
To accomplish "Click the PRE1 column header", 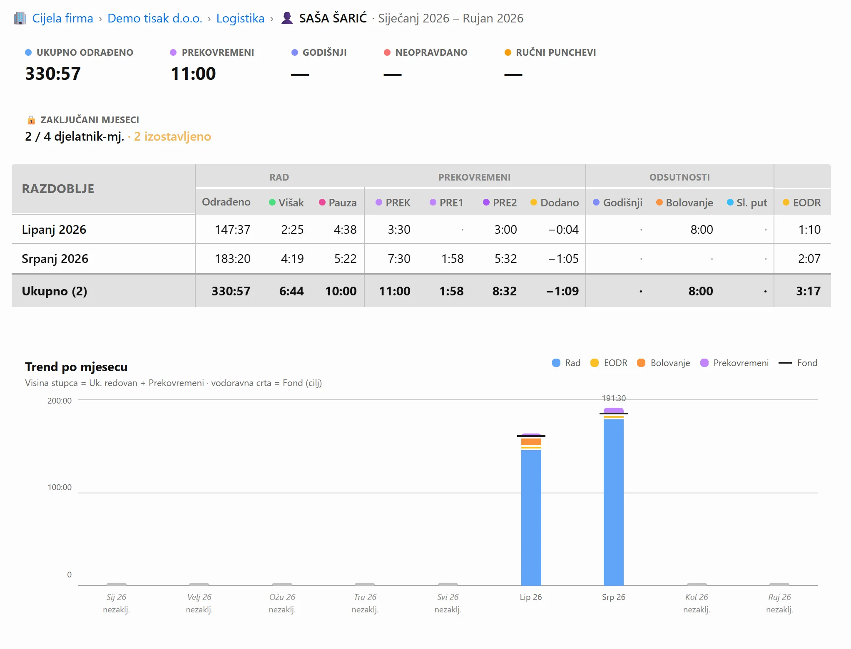I will (x=447, y=203).
